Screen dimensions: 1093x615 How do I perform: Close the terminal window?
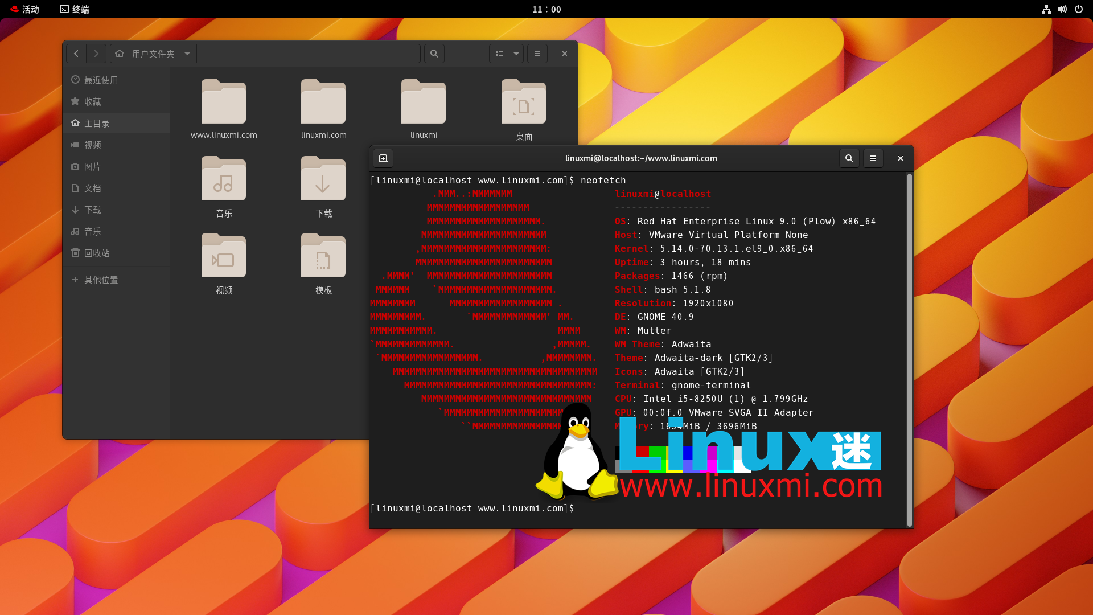tap(901, 158)
